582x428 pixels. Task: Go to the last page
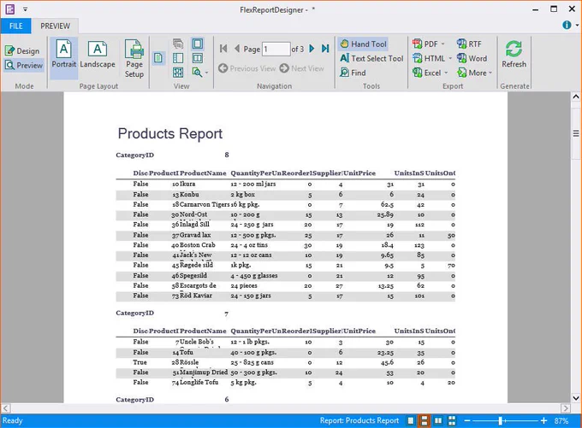(x=325, y=49)
